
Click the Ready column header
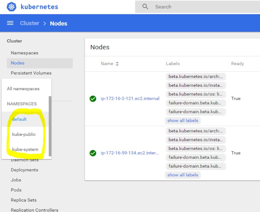coord(237,64)
